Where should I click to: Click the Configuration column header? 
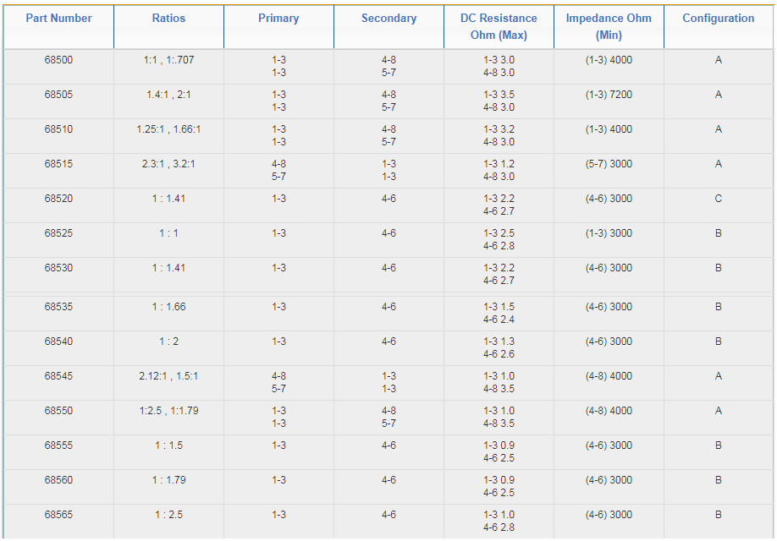[718, 19]
